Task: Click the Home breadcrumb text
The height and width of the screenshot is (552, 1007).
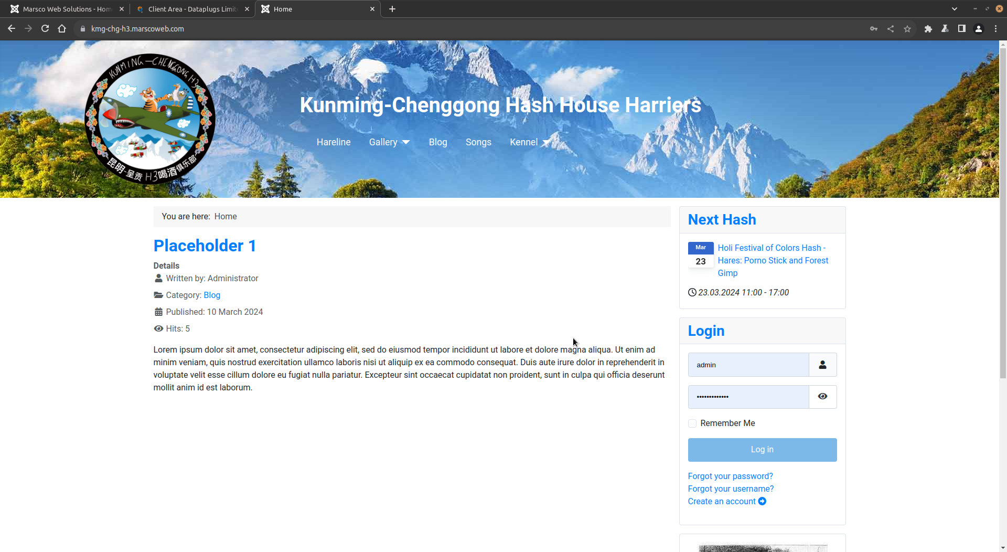Action: point(226,216)
